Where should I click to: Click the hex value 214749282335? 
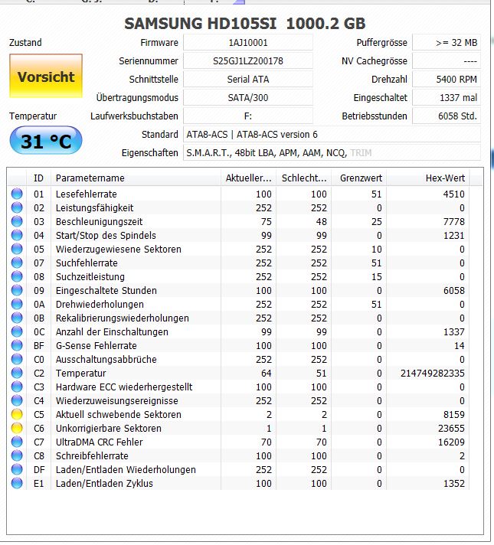point(433,374)
